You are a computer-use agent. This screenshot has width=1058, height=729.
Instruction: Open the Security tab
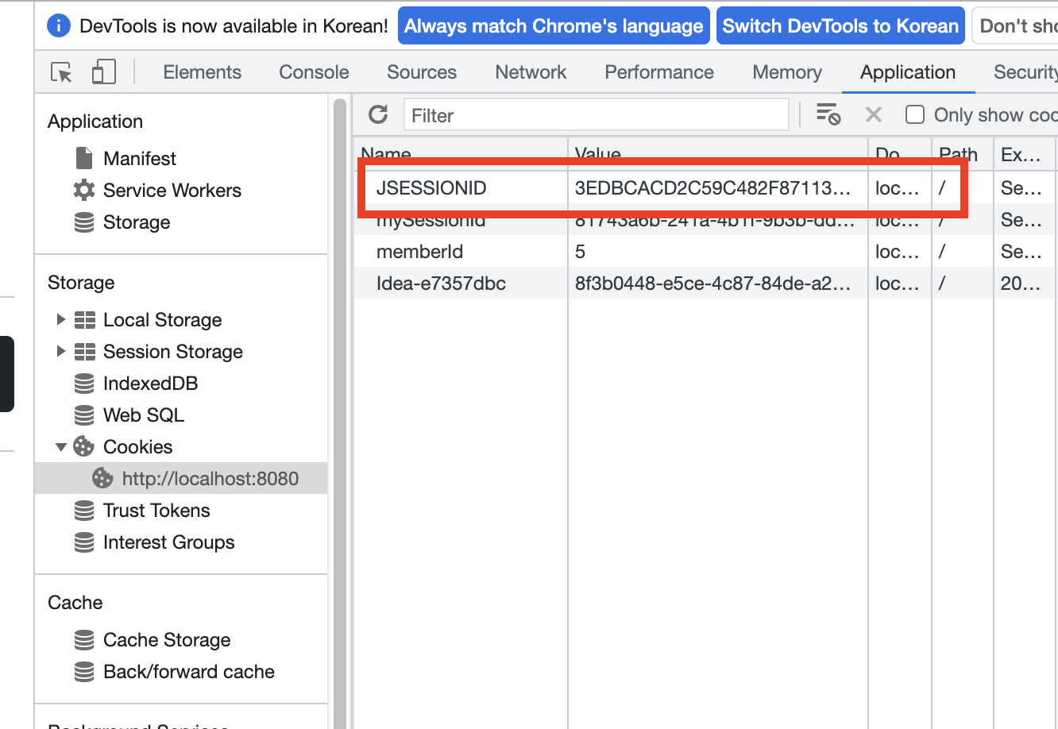tap(1025, 72)
